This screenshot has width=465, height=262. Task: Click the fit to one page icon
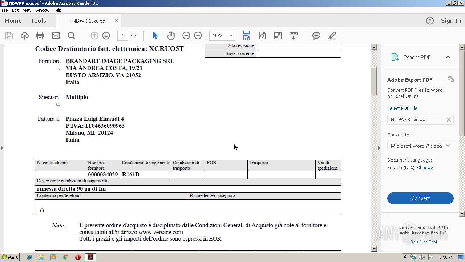(262, 36)
